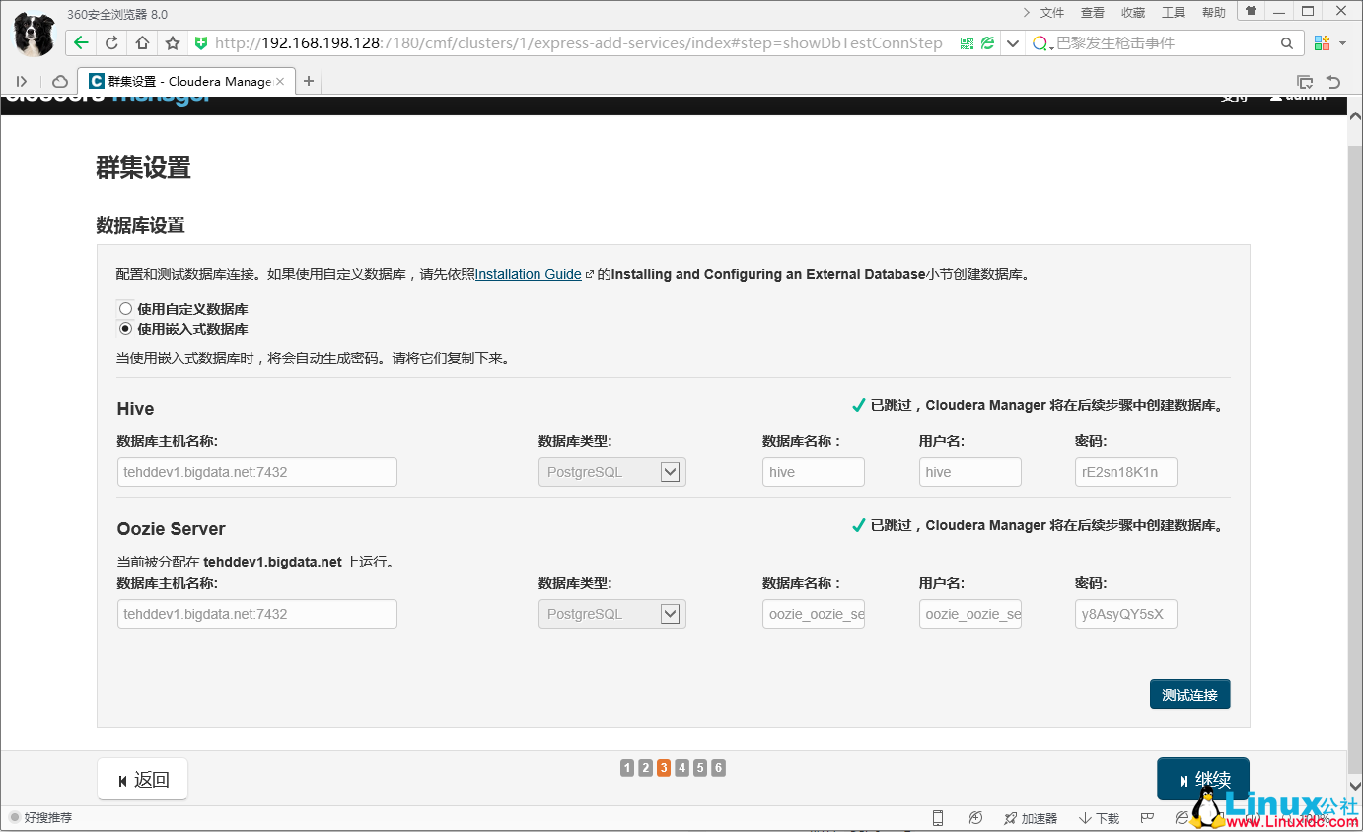Viewport: 1363px width, 832px height.
Task: Click the mobile phone icon in status bar
Action: [x=937, y=818]
